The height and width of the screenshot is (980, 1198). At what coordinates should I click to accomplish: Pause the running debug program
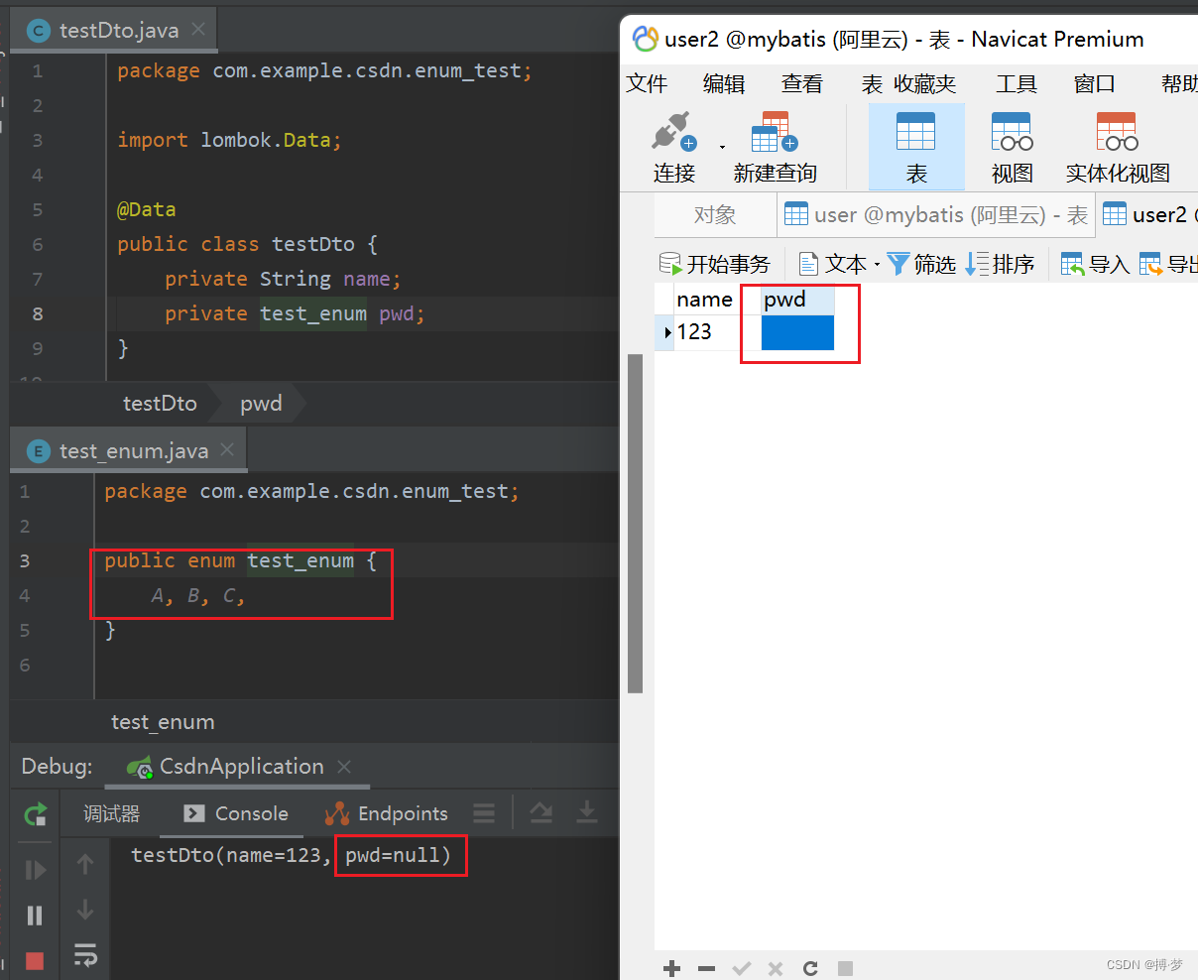pyautogui.click(x=35, y=915)
